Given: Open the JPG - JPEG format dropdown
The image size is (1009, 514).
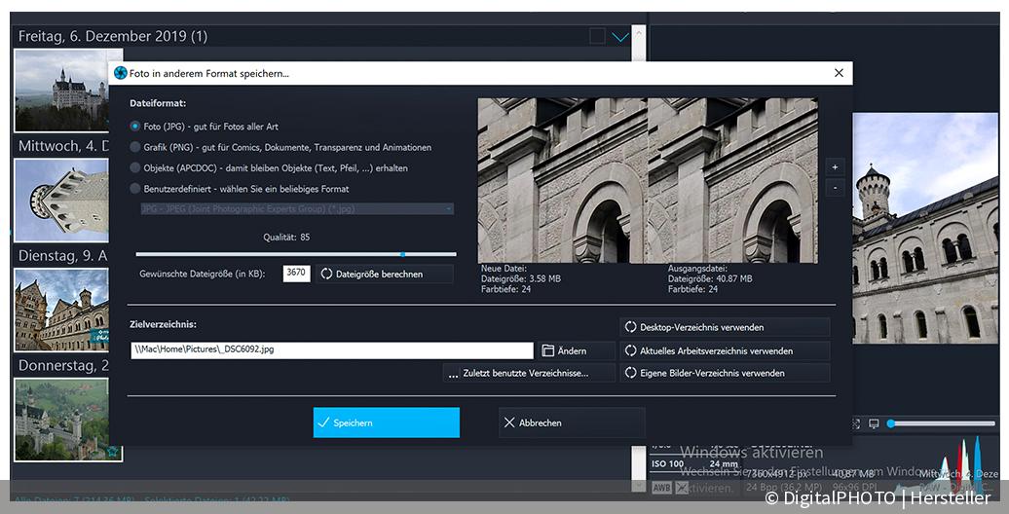Looking at the screenshot, I should [x=297, y=209].
